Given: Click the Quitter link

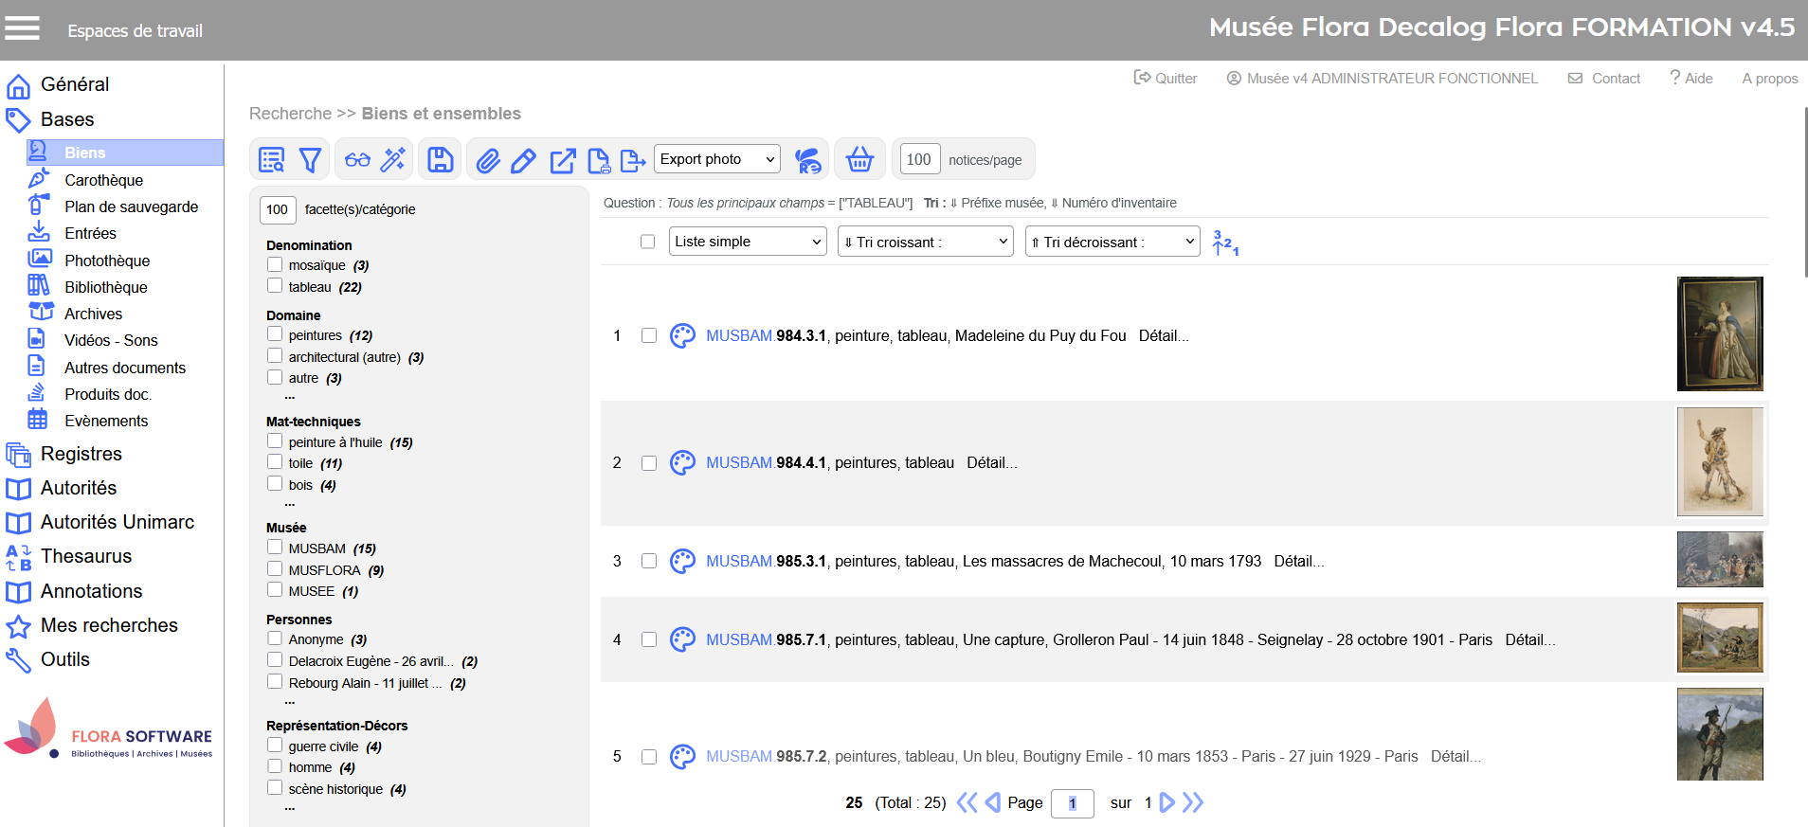Looking at the screenshot, I should click(x=1166, y=79).
